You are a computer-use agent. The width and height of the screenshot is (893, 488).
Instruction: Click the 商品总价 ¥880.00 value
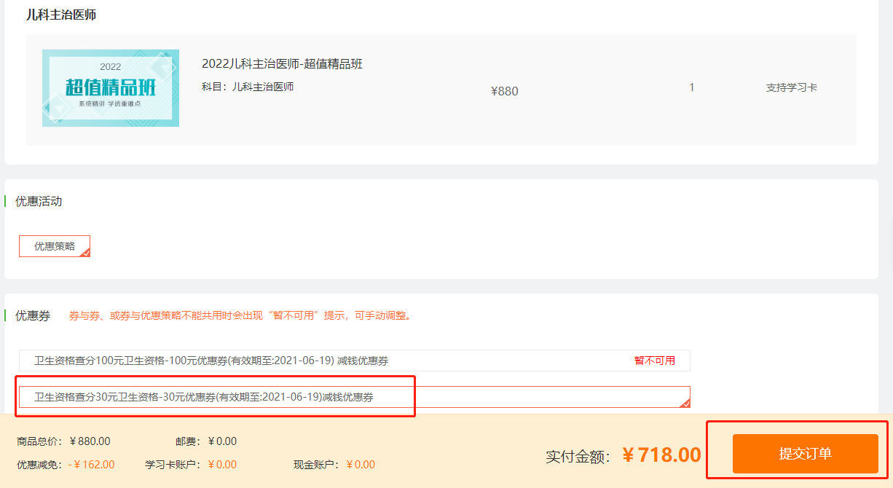click(x=90, y=441)
